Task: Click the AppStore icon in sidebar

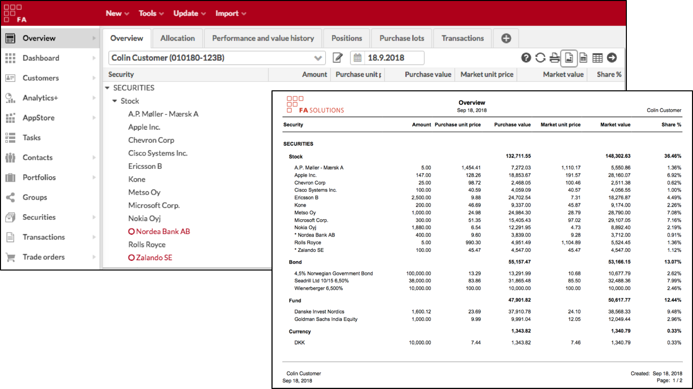Action: [10, 117]
